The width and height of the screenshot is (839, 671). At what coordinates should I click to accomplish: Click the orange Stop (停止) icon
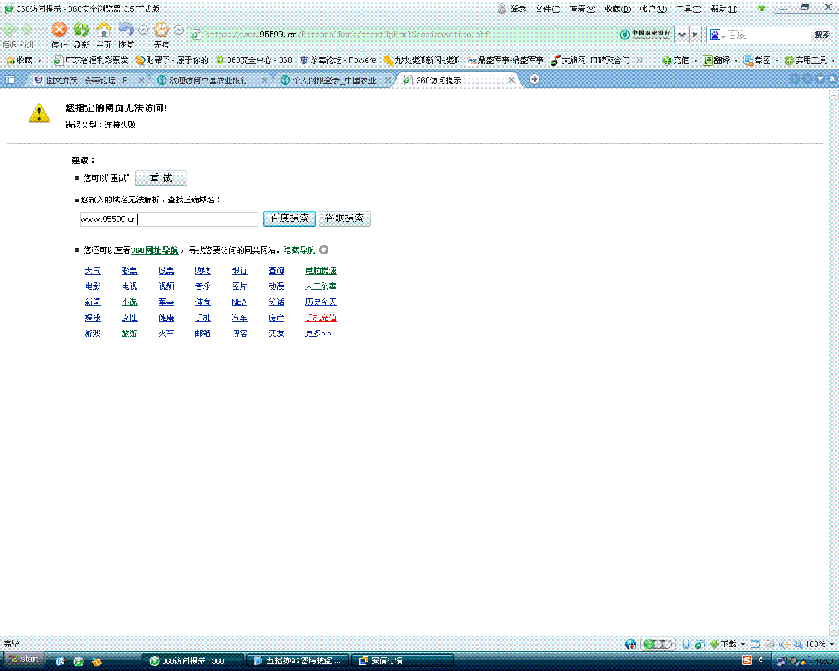click(59, 29)
